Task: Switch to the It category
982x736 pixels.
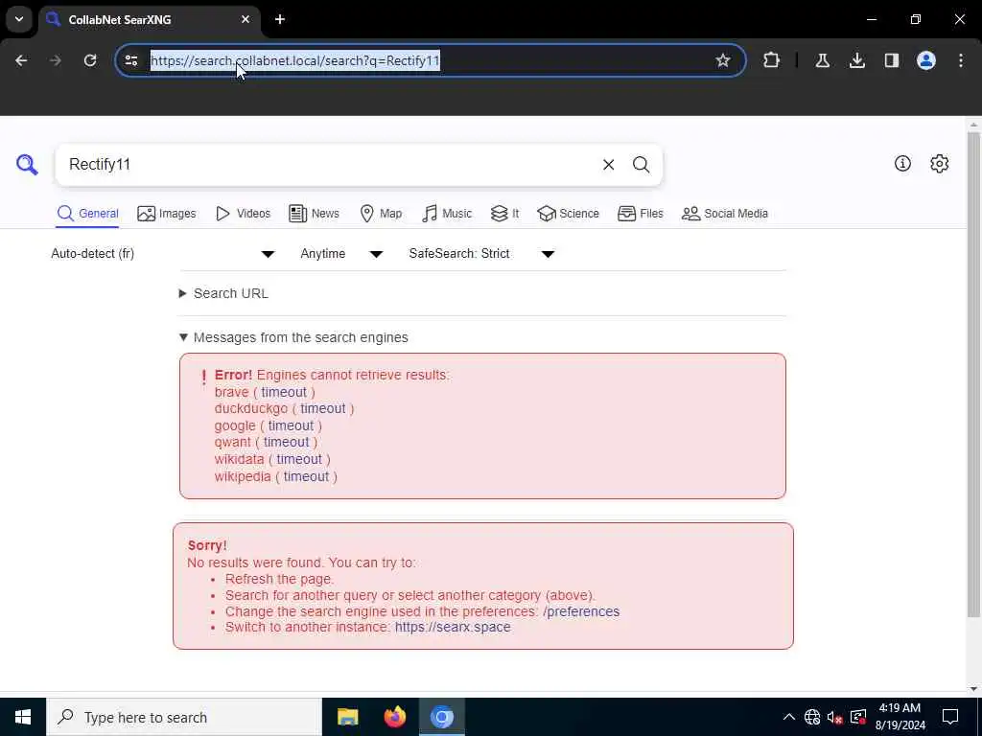Action: 504,214
